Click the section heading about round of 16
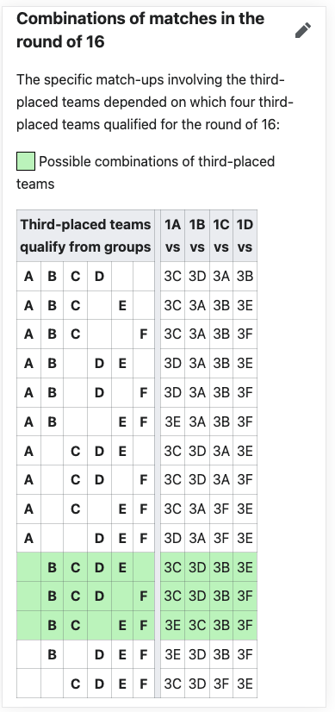This screenshot has height=712, width=335. [140, 30]
